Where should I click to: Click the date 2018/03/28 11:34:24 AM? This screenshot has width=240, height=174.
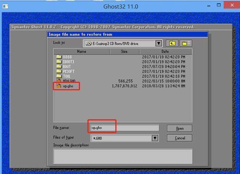164,86
